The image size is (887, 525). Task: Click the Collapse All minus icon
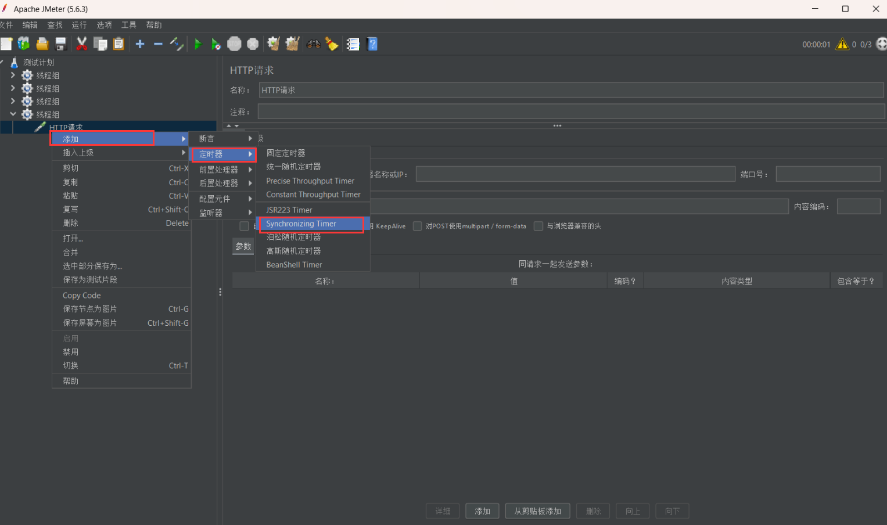pyautogui.click(x=158, y=44)
